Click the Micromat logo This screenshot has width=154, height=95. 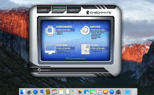point(44,70)
